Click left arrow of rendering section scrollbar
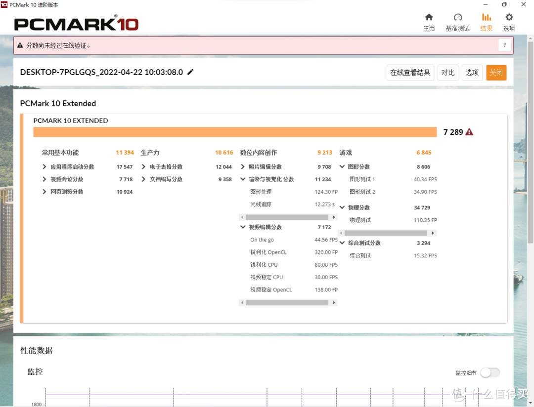The height and width of the screenshot is (407, 534). tap(242, 217)
